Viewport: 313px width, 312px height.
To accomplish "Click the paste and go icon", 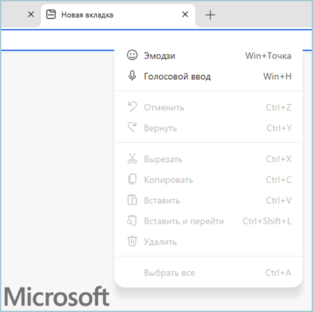I will tap(132, 220).
